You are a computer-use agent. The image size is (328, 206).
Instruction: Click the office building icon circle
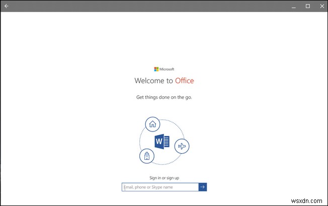[147, 156]
